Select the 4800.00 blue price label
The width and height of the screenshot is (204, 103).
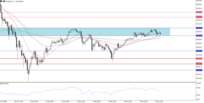(x=199, y=51)
